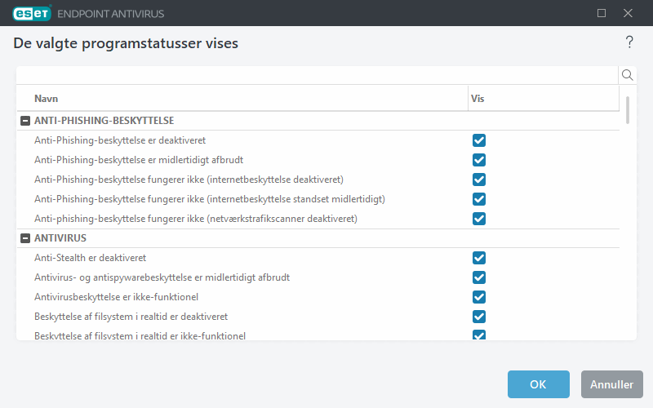653x408 pixels.
Task: Select 'Antivirusbeskyttelse er ikke-funktionel' row text
Action: [116, 297]
